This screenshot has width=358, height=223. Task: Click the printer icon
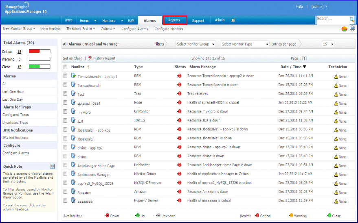click(x=352, y=28)
